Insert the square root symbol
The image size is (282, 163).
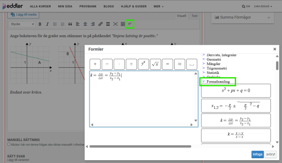click(155, 64)
